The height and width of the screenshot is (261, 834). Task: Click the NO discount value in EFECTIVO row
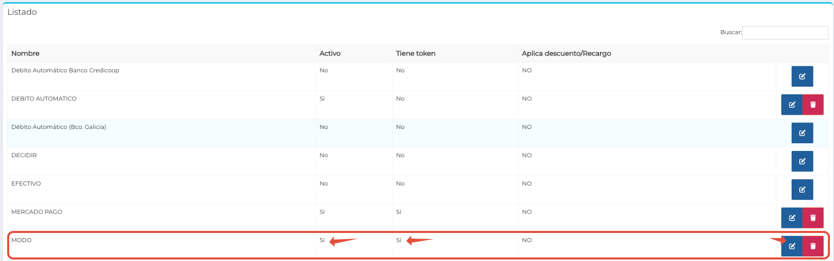(x=527, y=184)
